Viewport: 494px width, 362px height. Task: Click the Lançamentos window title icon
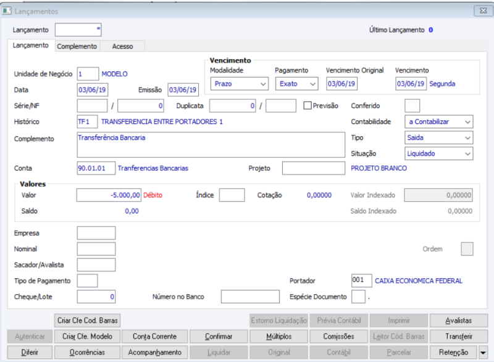click(x=7, y=10)
